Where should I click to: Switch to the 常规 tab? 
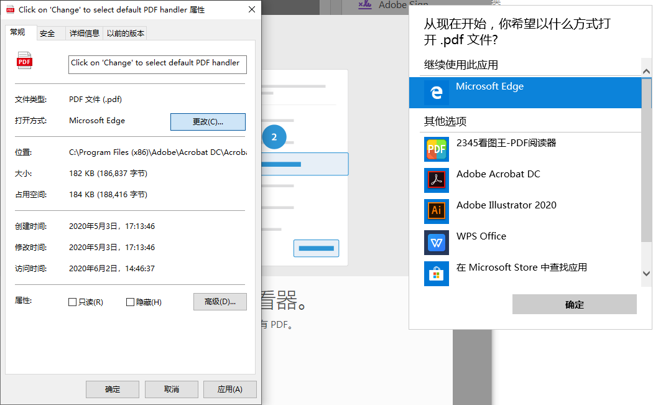click(21, 32)
